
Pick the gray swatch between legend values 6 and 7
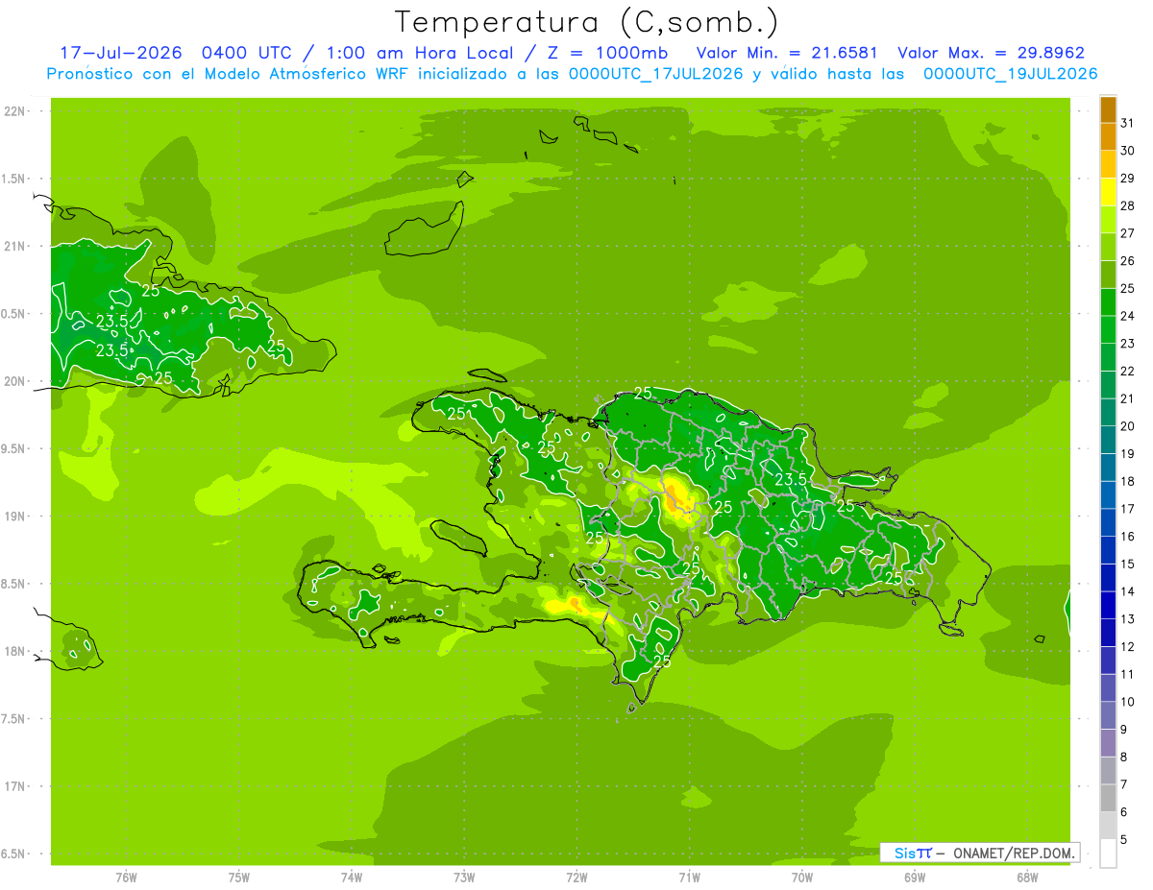tap(1108, 799)
